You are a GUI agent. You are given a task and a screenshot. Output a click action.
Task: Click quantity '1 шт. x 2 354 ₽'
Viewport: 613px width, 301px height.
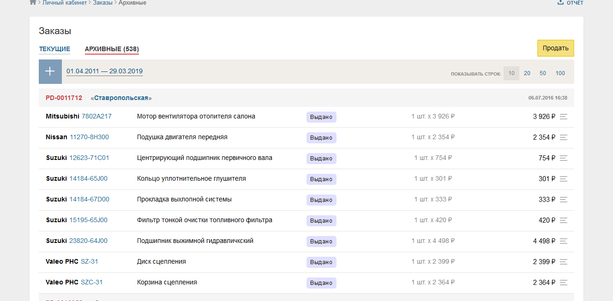tap(433, 137)
